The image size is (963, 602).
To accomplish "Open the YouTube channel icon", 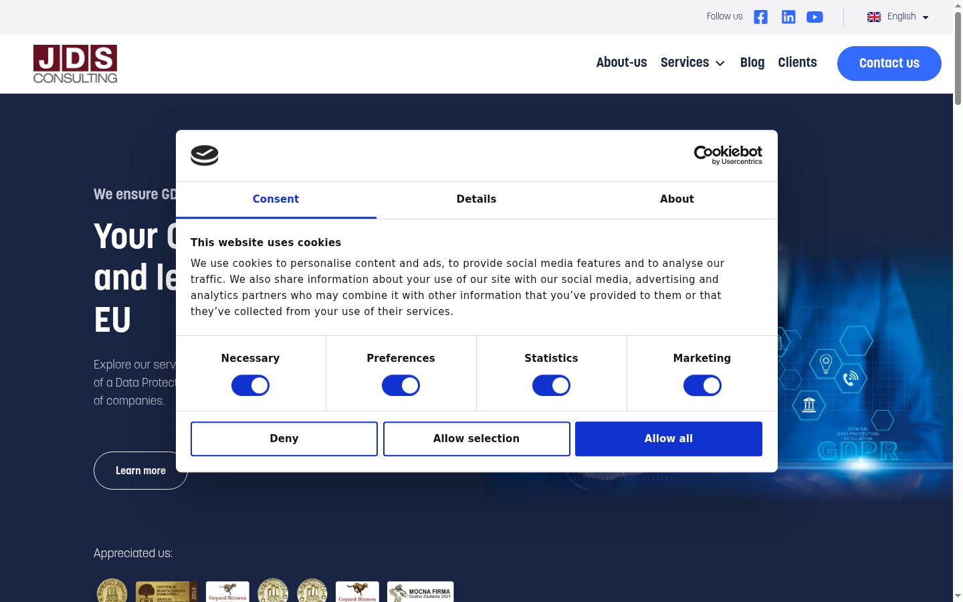I will tap(815, 17).
